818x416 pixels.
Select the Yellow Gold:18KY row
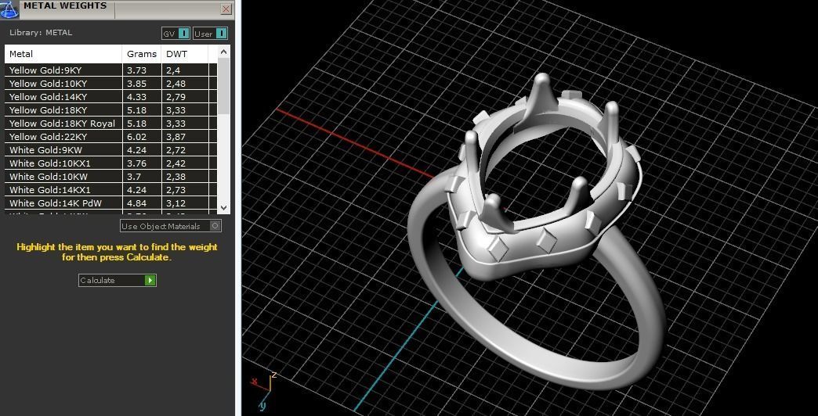click(110, 109)
